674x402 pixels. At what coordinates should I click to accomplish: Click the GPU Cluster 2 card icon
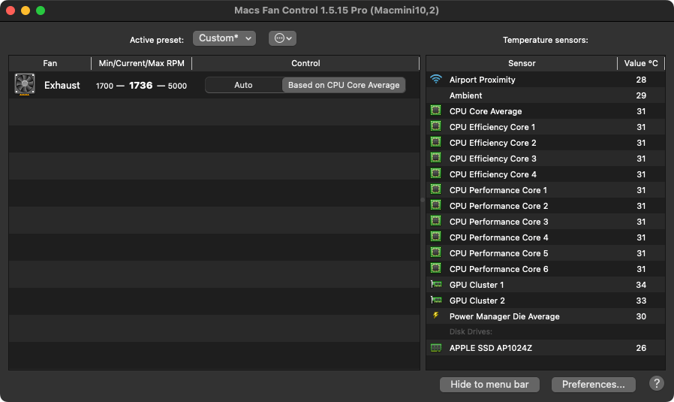tap(436, 300)
